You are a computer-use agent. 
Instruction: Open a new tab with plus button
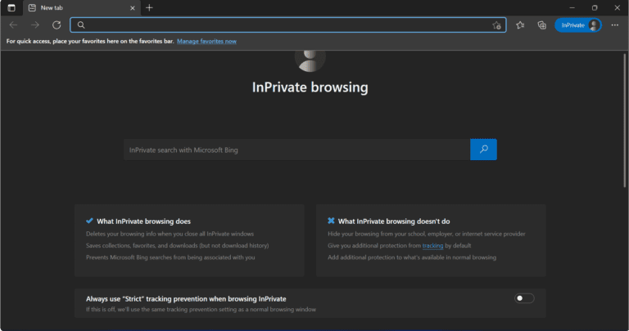pos(149,7)
